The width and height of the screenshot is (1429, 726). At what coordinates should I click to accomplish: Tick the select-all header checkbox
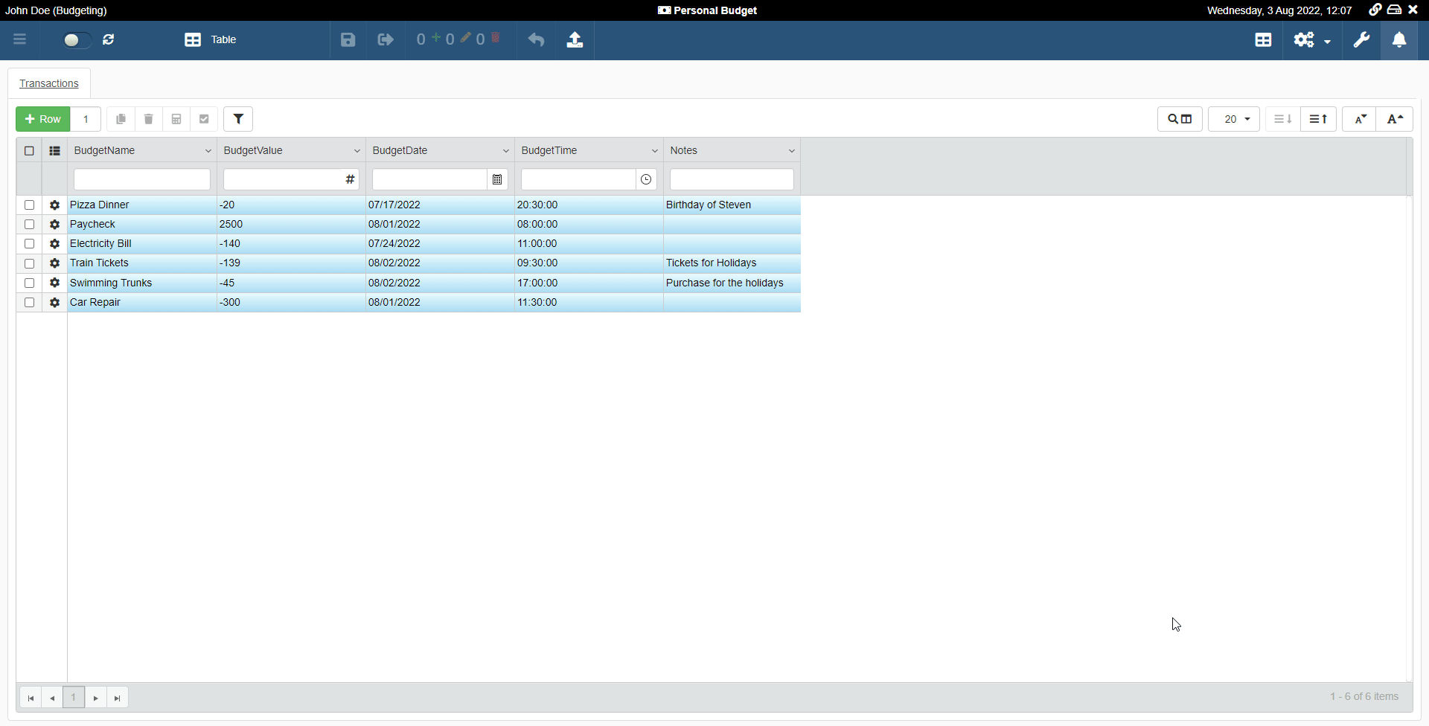[x=30, y=151]
